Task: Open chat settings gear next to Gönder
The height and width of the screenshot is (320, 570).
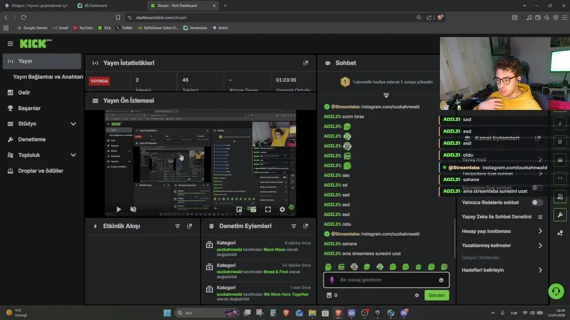Action: coord(417,295)
